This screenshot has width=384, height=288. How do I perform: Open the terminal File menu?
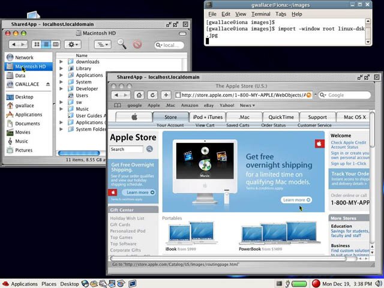(212, 14)
